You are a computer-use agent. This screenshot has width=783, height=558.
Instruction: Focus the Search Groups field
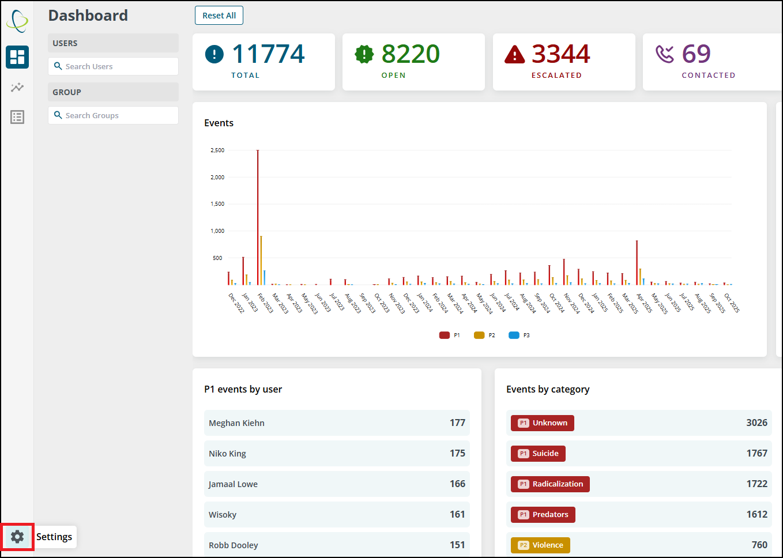pos(113,115)
